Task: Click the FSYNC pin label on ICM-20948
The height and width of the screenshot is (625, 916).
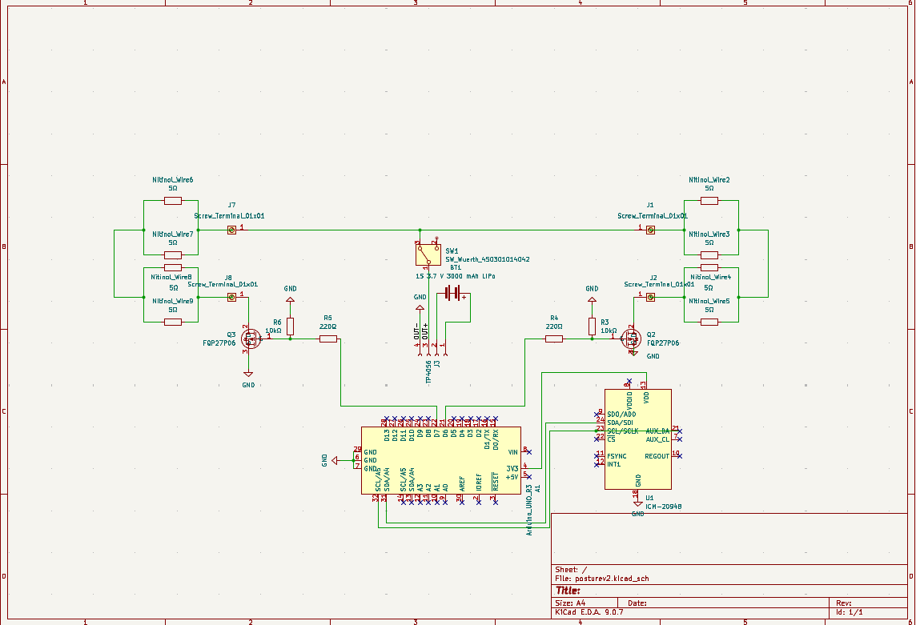Action: tap(617, 456)
